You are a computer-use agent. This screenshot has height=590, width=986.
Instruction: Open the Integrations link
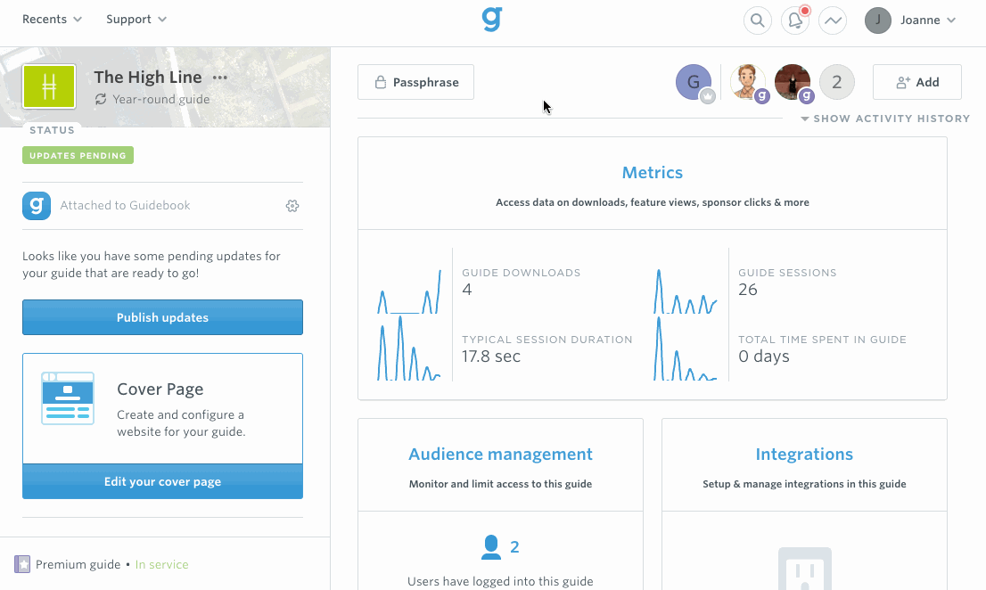804,455
